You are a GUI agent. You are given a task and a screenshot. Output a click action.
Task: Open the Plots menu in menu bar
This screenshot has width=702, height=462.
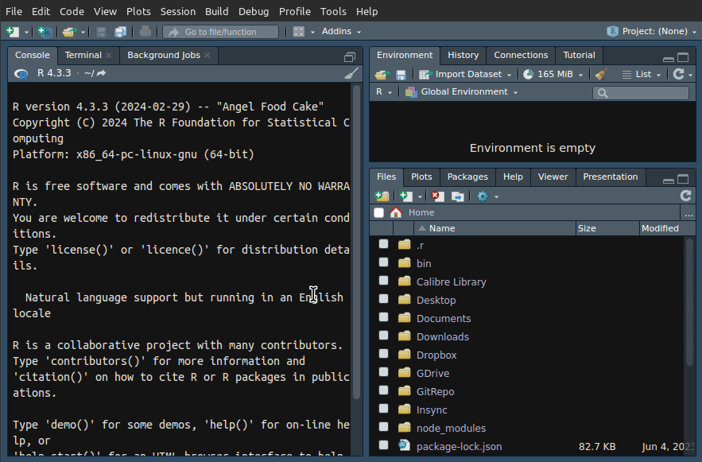pos(138,11)
